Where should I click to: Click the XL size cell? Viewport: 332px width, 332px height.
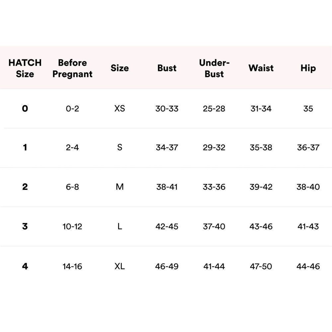coord(120,266)
